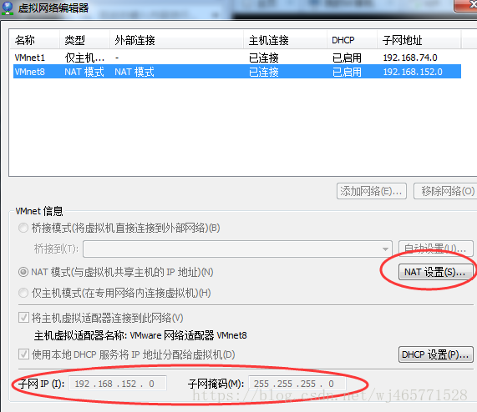Sort by 类型 column header

coord(84,40)
